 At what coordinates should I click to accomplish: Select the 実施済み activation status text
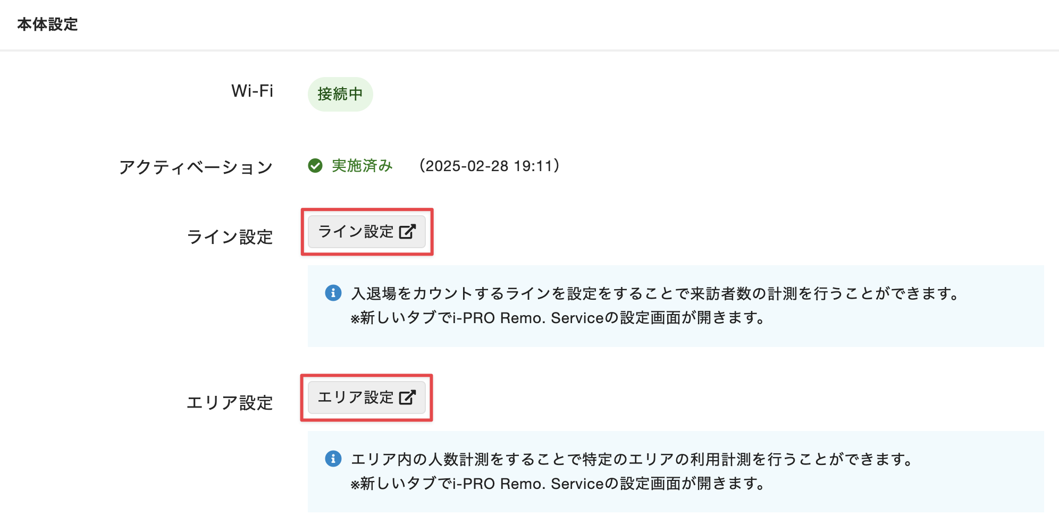coord(362,166)
